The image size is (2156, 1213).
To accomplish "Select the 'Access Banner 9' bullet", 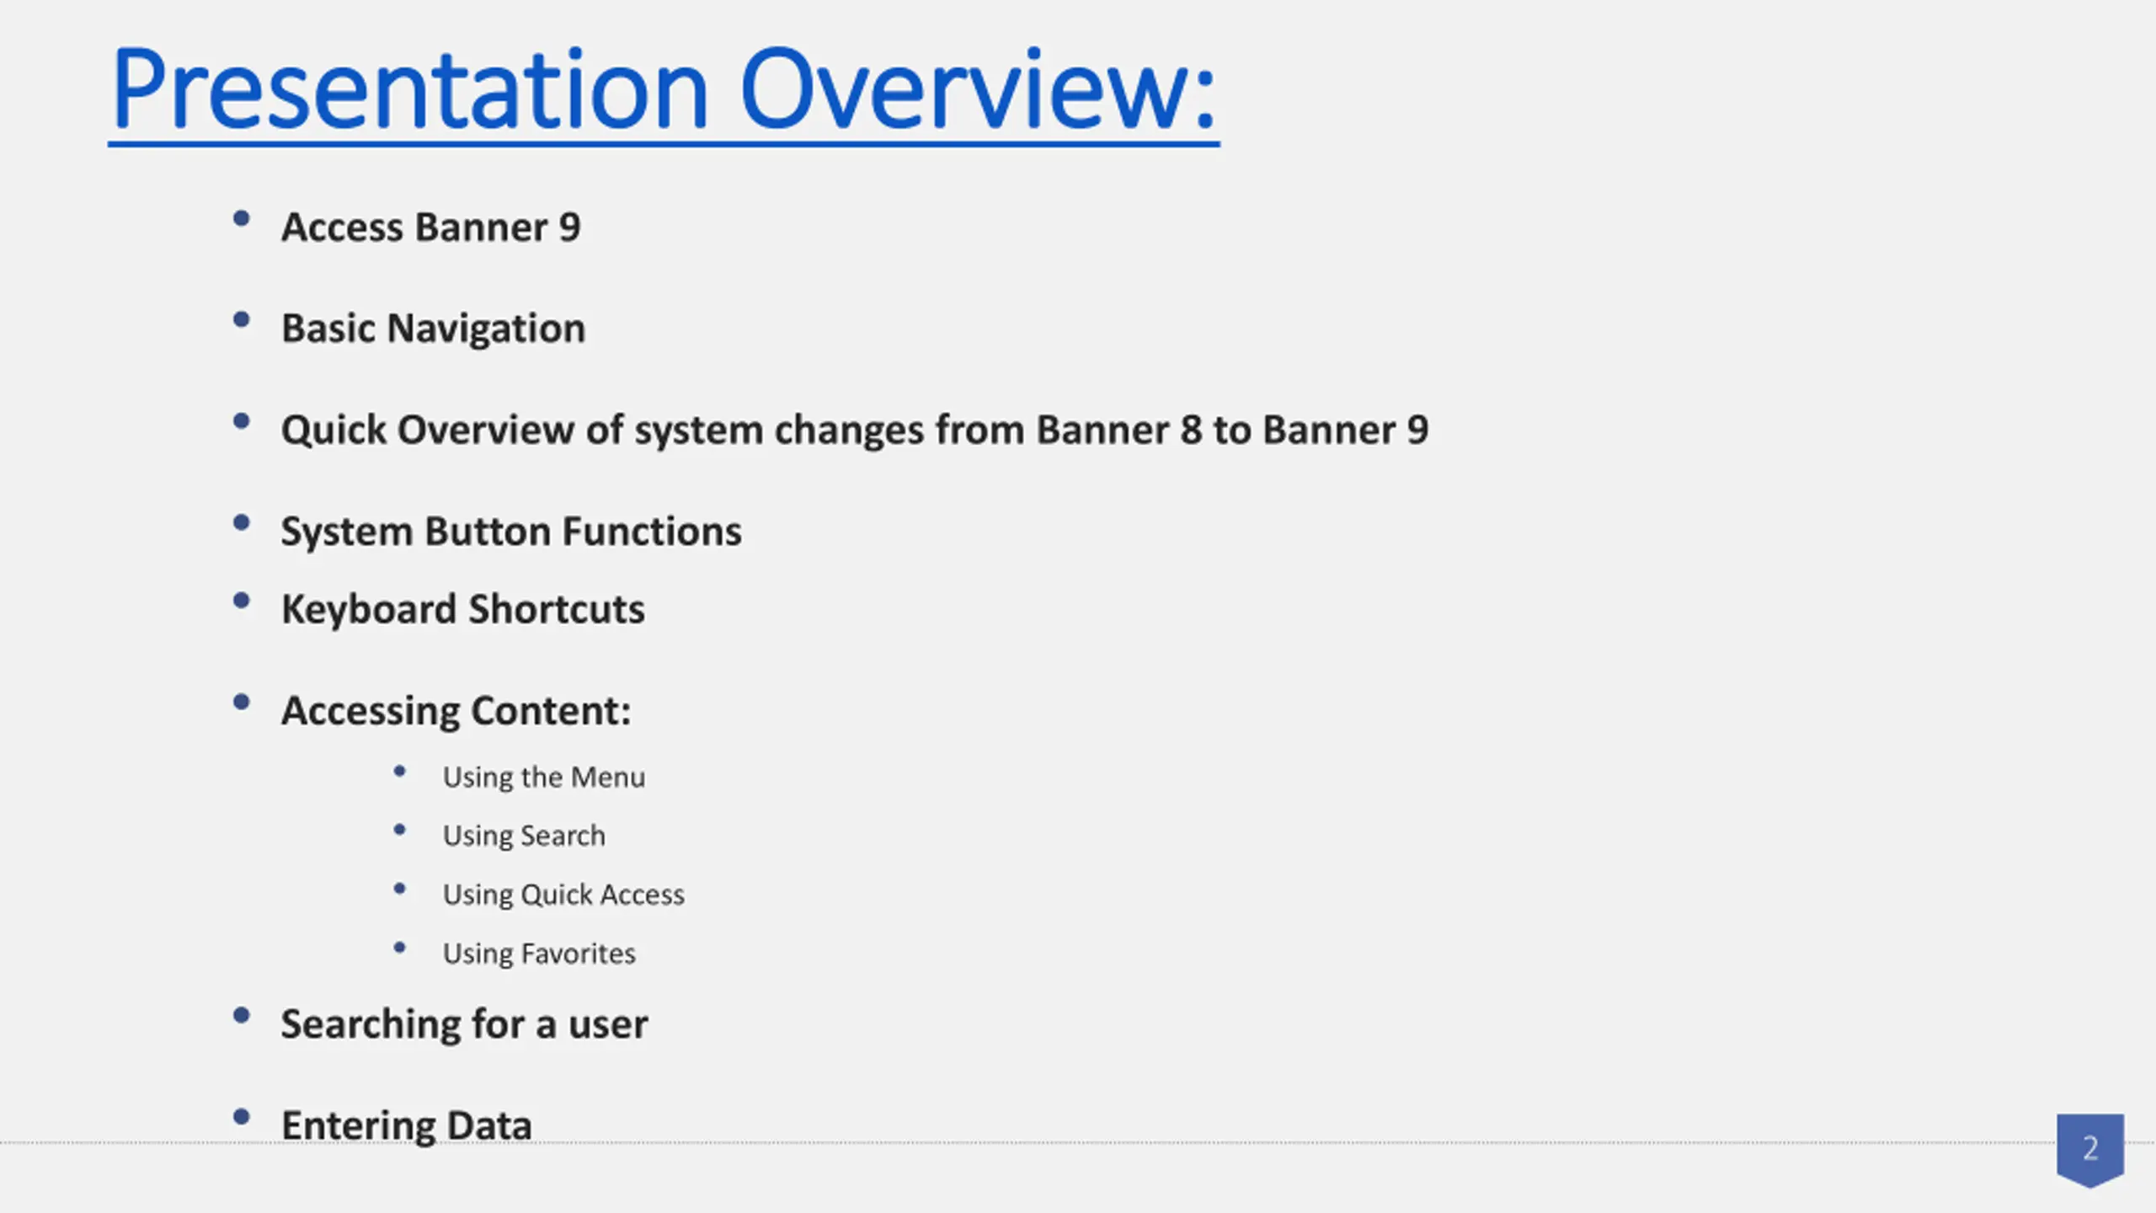I will 430,227.
